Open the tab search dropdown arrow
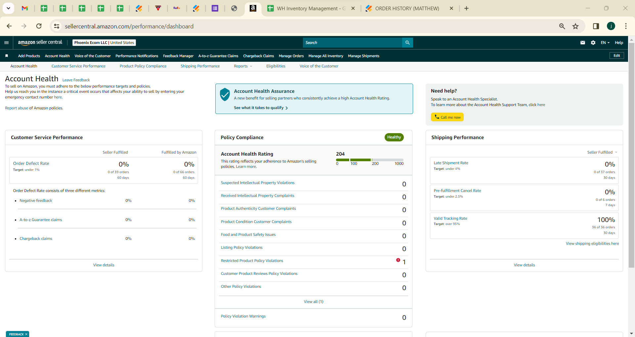The height and width of the screenshot is (337, 635). [8, 8]
